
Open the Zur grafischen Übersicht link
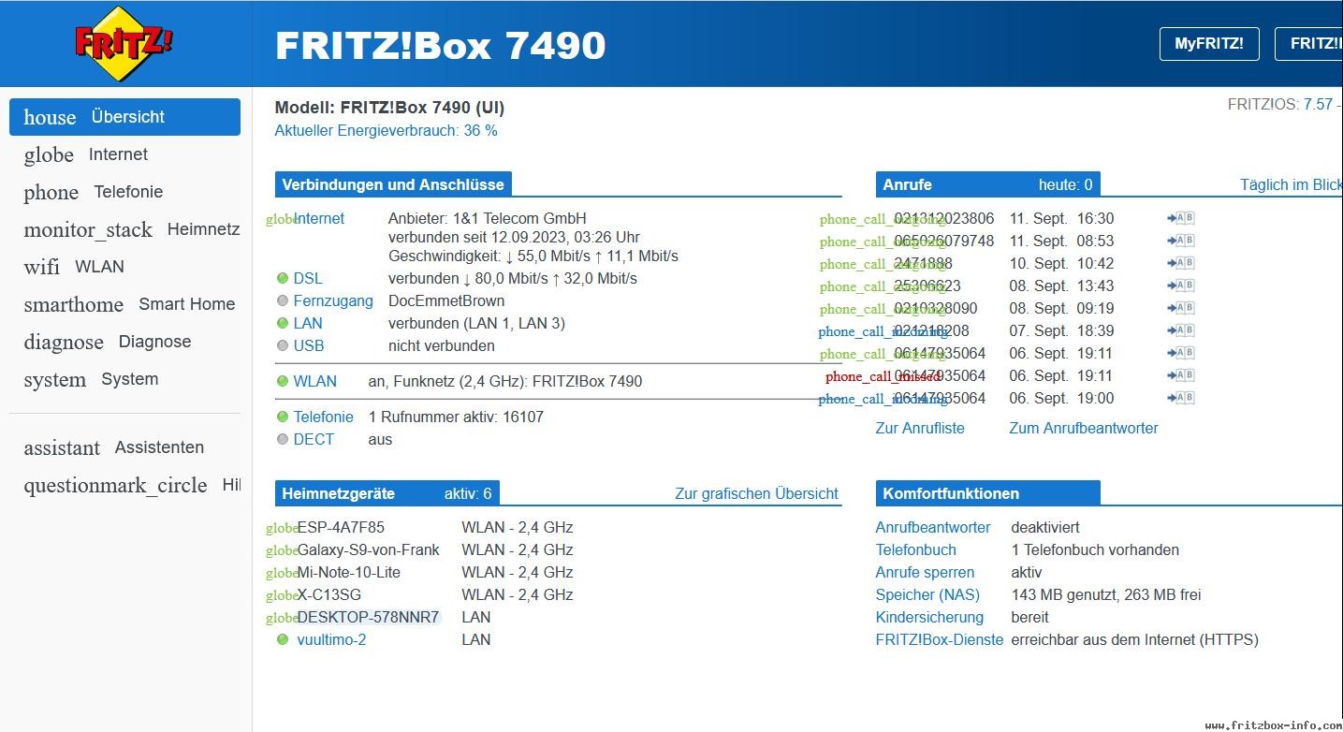[x=756, y=493]
